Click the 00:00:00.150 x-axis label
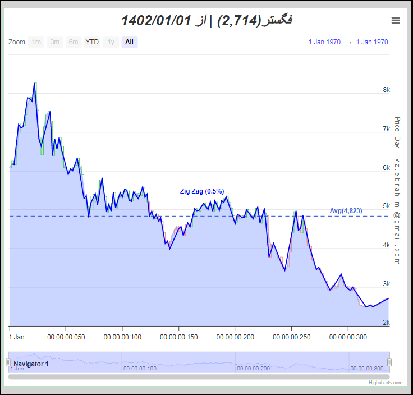 [x=179, y=337]
